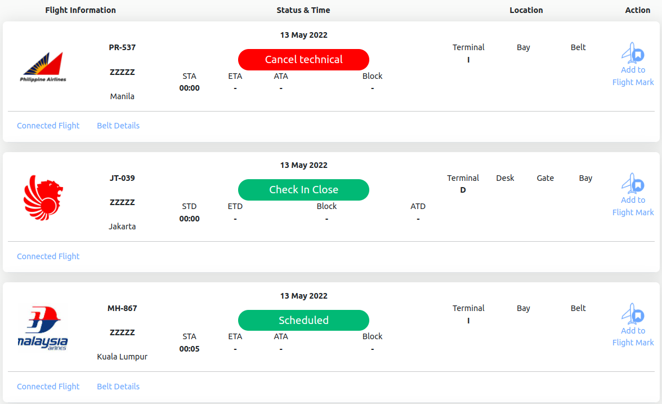The width and height of the screenshot is (662, 404).
Task: Click the Malaysia Airlines logo
Action: 43,327
